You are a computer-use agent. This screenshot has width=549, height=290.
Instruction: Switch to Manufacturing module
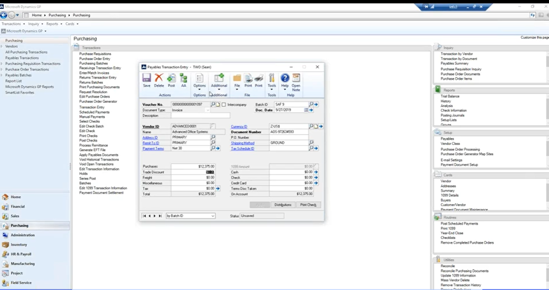click(22, 264)
